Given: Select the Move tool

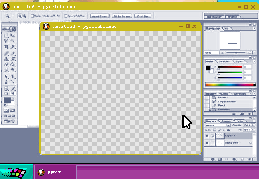Looking at the screenshot, I should point(13,36).
